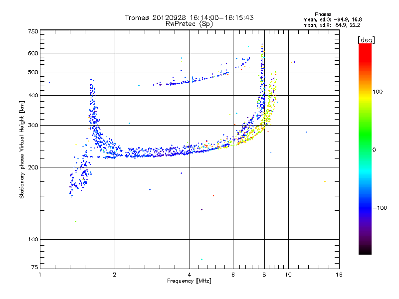Click the 'RwPretec (8p)' subtitle
The width and height of the screenshot is (399, 299).
click(x=189, y=24)
